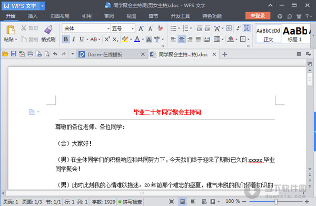Print the document with the printer icon
The width and height of the screenshot is (316, 206).
30,54
